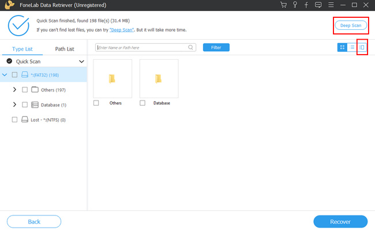Click the key register icon
This screenshot has width=375, height=231.
295,5
